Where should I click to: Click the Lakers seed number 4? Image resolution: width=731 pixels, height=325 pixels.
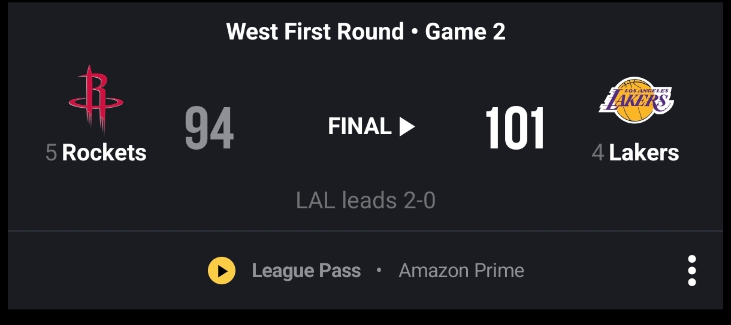[597, 153]
